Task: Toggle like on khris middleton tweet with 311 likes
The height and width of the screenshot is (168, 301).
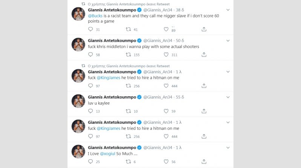Action: point(166,55)
